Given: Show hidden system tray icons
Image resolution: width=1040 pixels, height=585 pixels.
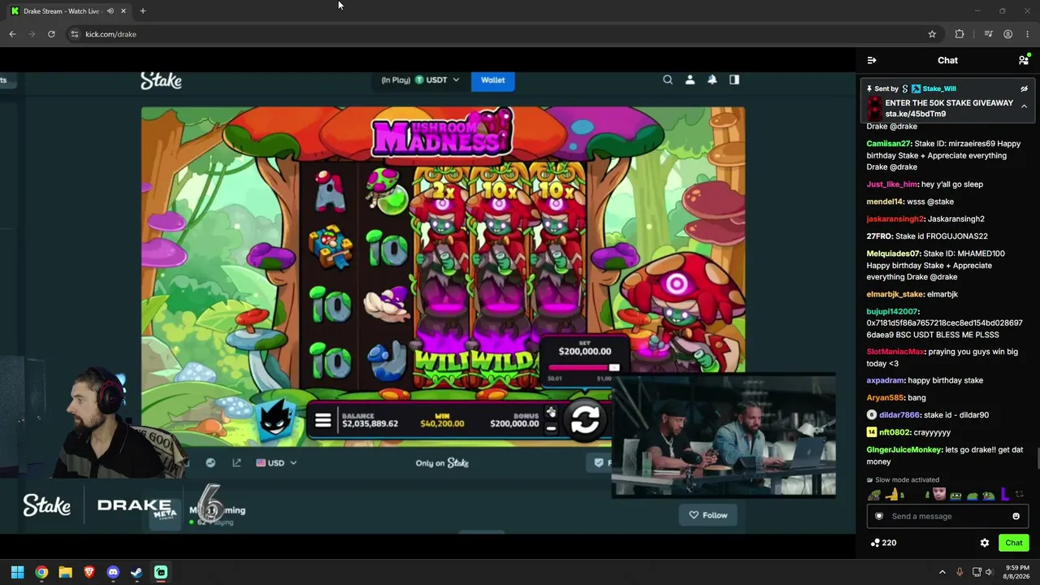Looking at the screenshot, I should (x=942, y=572).
